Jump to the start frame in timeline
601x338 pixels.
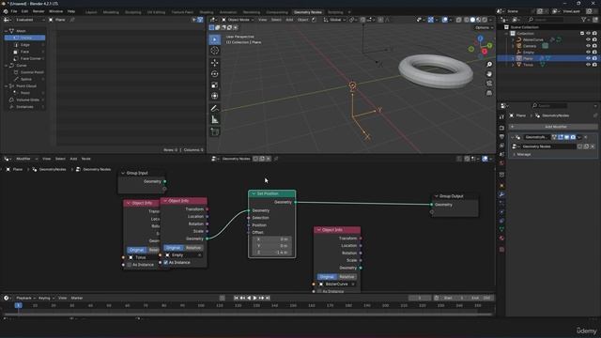point(236,298)
